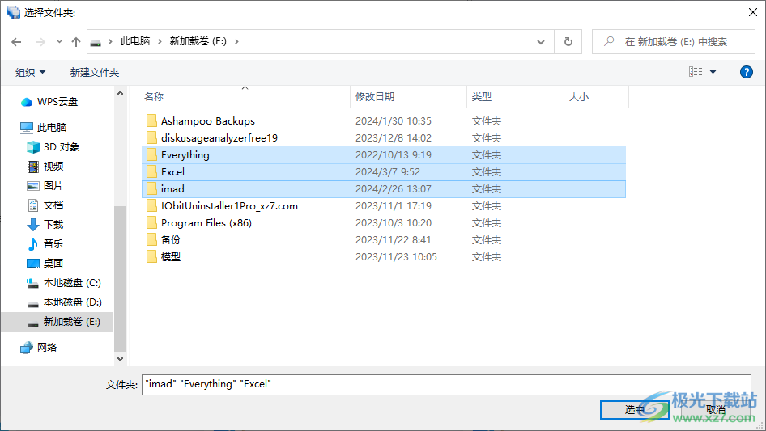Viewport: 766px width, 431px height.
Task: Open 3D 对象 in the sidebar
Action: [53, 147]
